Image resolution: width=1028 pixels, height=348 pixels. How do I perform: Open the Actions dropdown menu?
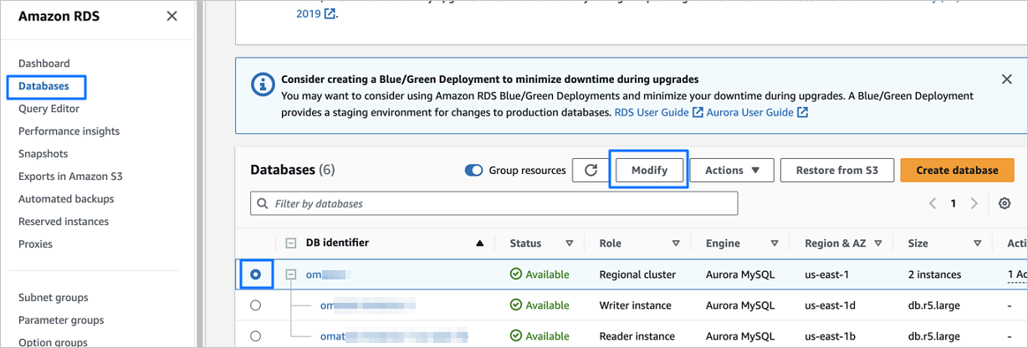point(732,170)
